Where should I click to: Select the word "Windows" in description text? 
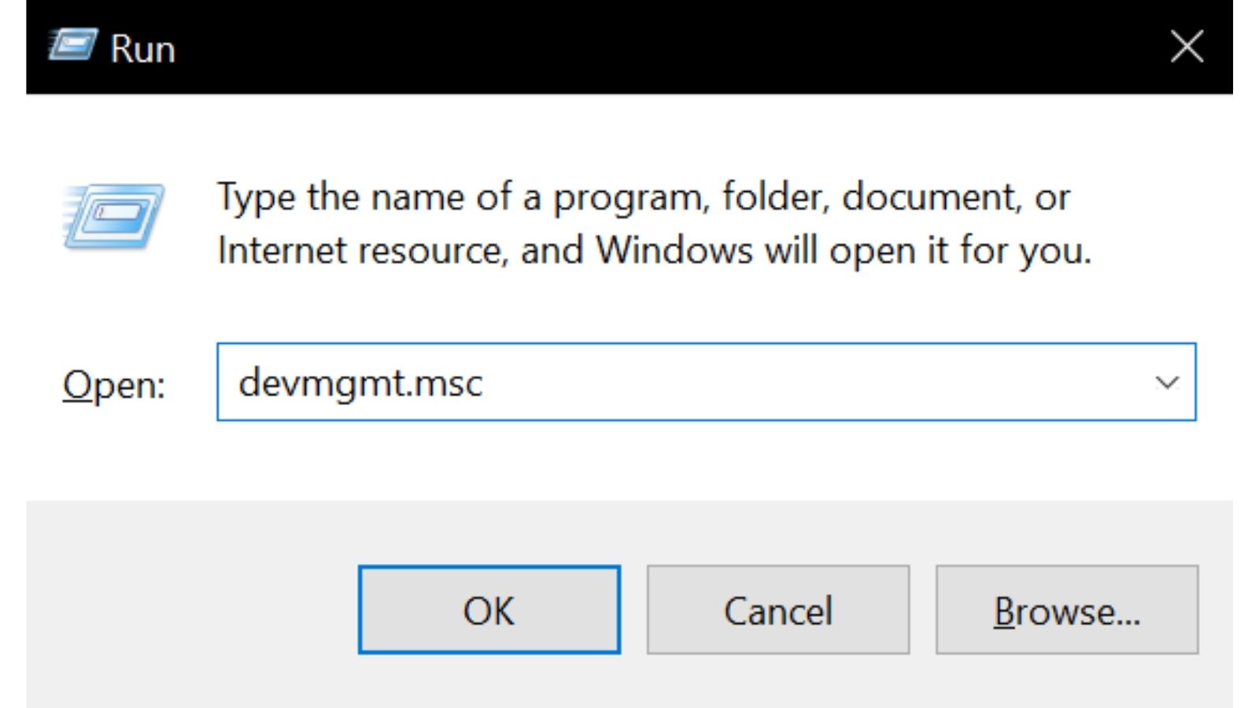pyautogui.click(x=674, y=250)
